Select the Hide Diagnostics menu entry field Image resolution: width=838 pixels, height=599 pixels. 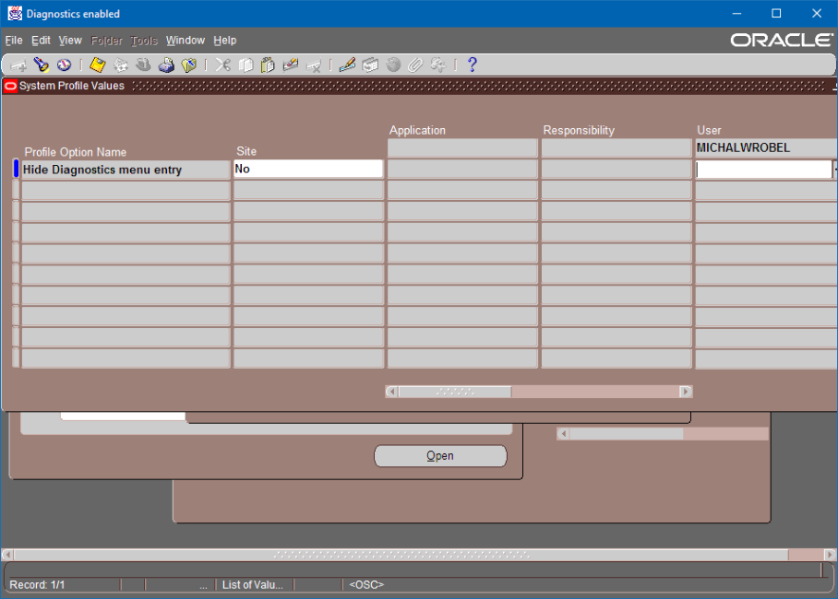point(126,170)
